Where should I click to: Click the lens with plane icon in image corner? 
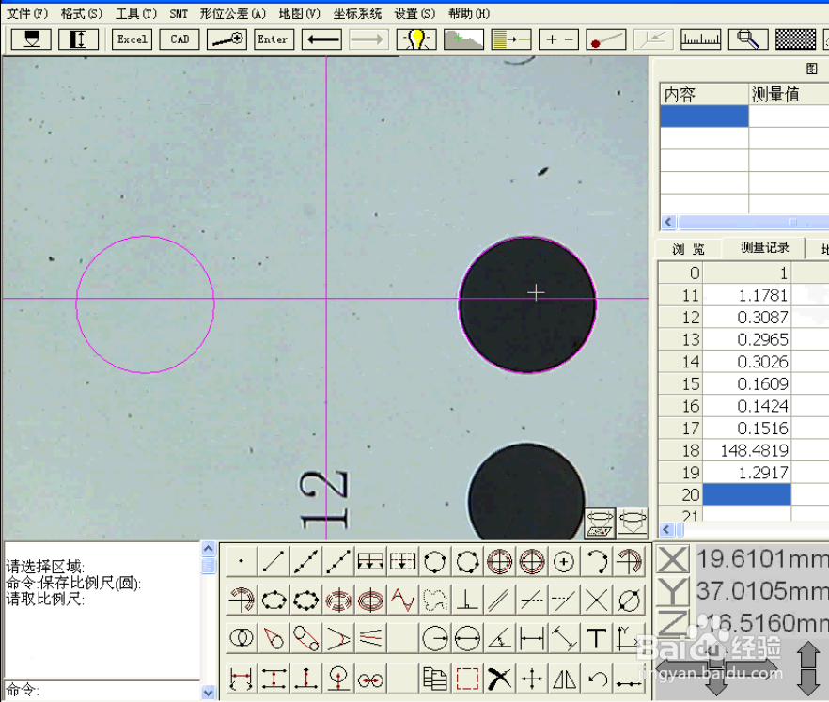pos(600,523)
